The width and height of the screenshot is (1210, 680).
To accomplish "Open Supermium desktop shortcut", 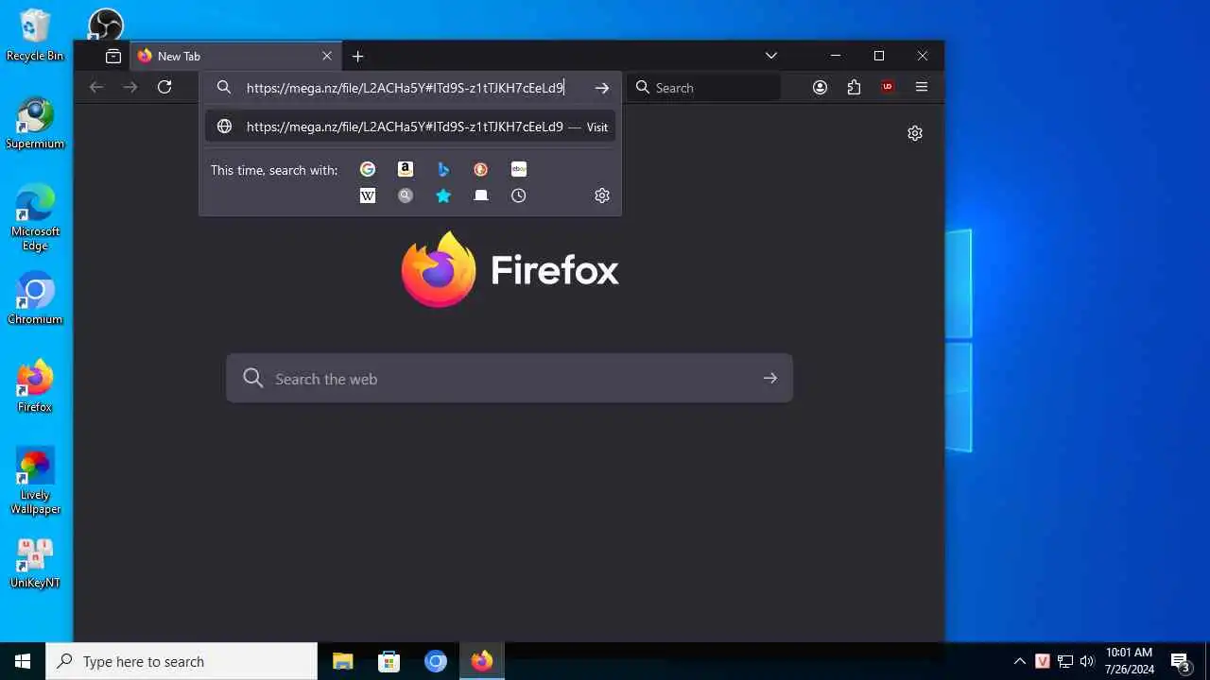I will [35, 123].
